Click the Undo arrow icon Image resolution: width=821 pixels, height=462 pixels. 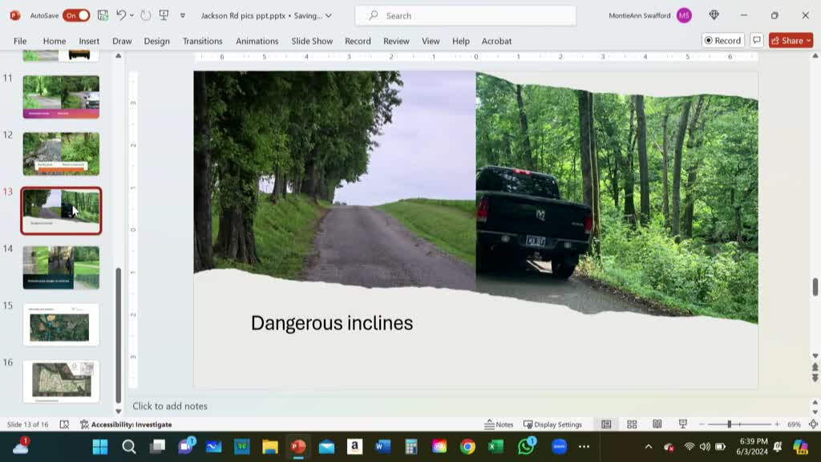coord(121,15)
